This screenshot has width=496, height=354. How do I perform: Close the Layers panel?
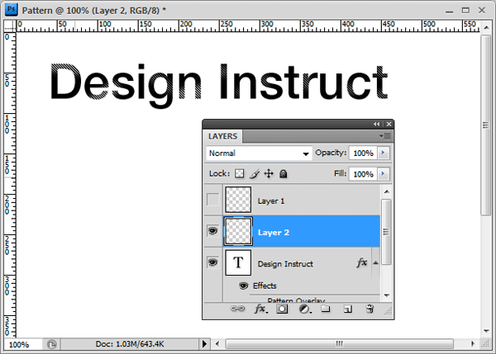point(389,124)
